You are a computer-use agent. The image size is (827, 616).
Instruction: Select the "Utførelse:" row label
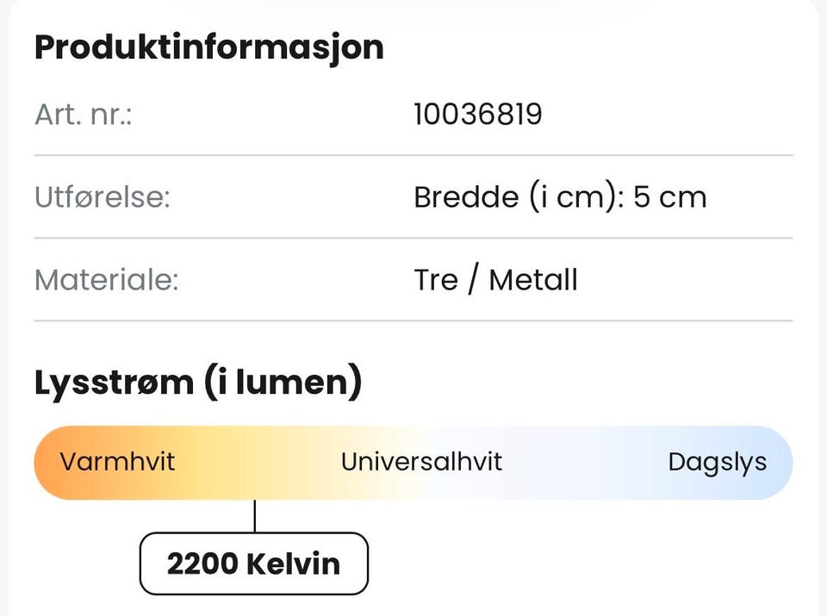tap(103, 197)
